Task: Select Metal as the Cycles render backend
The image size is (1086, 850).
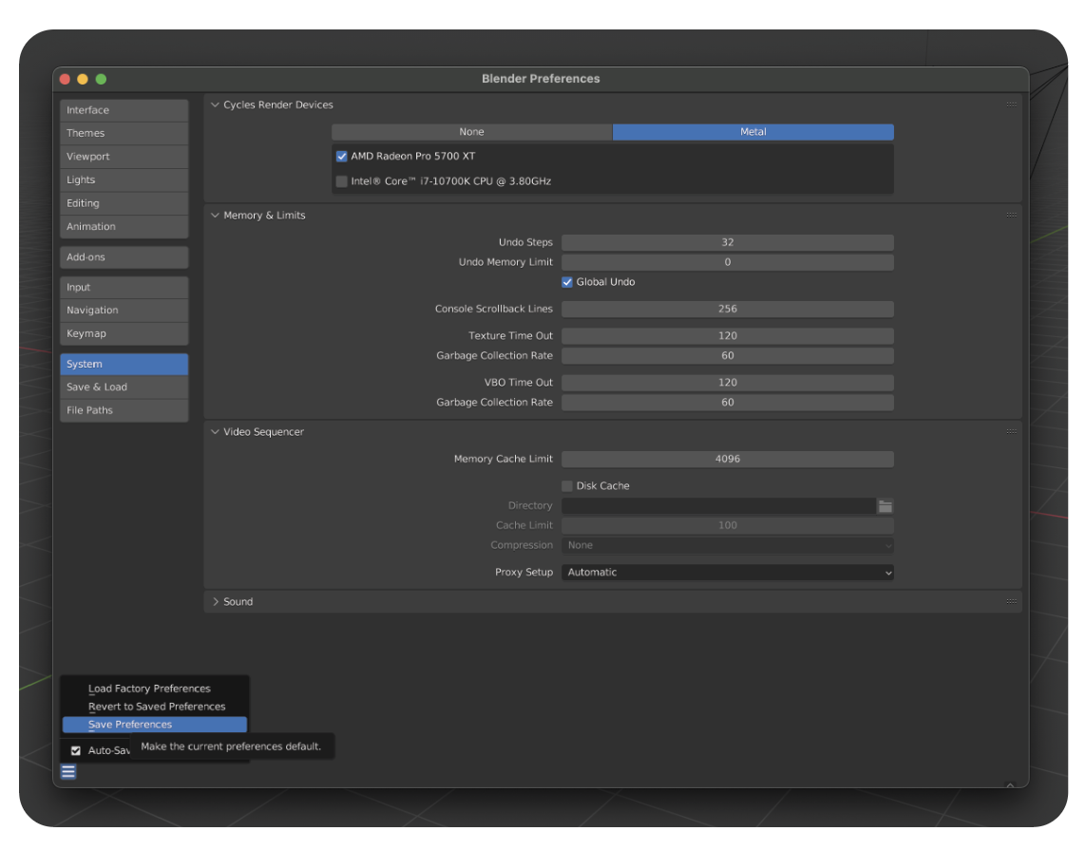Action: pos(753,132)
